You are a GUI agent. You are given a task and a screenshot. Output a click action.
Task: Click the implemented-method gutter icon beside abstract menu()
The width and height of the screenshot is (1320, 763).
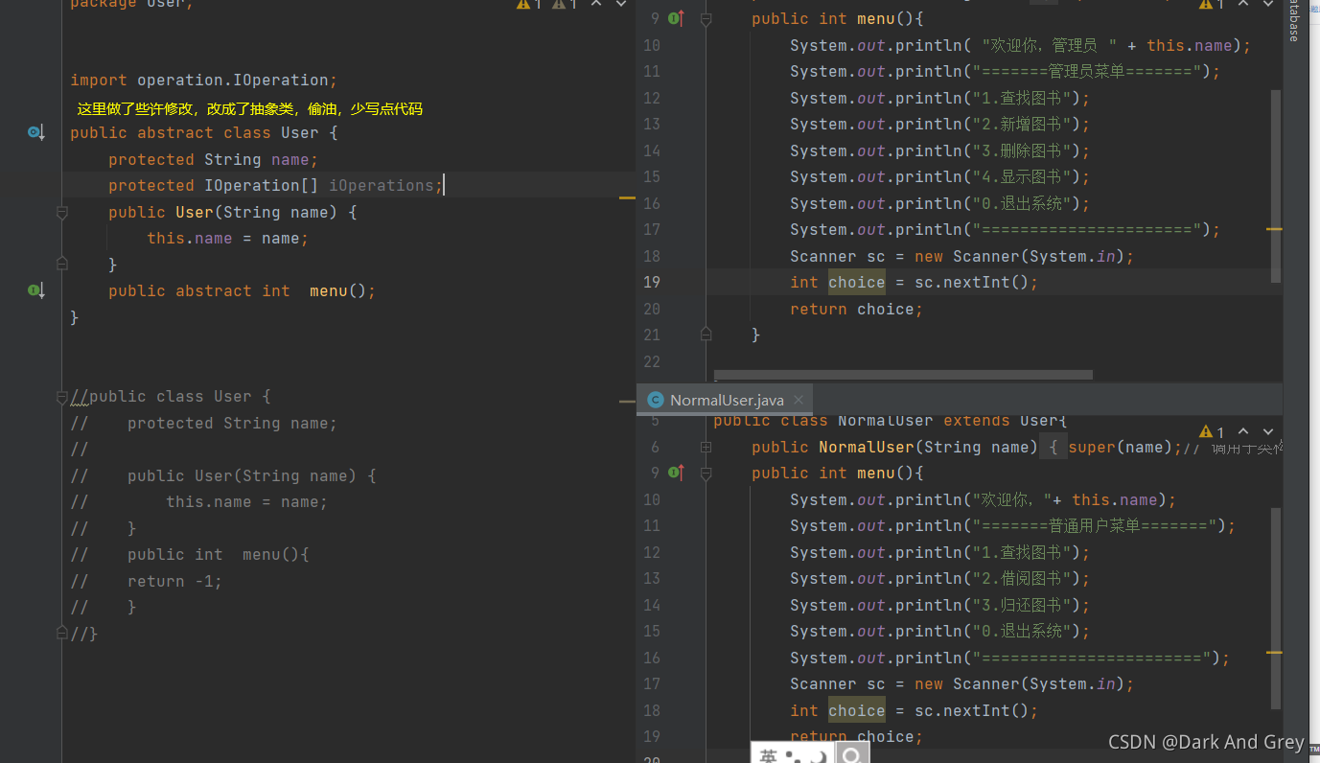35,290
